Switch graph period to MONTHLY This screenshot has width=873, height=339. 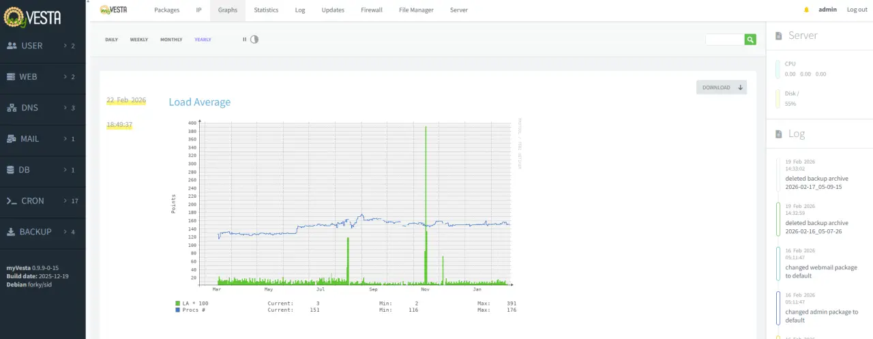click(171, 40)
